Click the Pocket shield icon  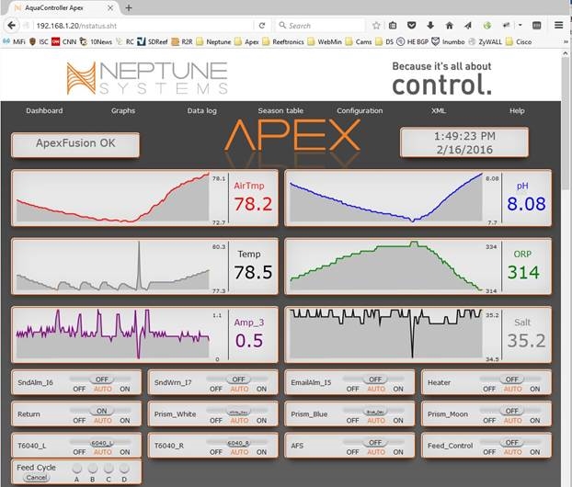click(x=412, y=26)
